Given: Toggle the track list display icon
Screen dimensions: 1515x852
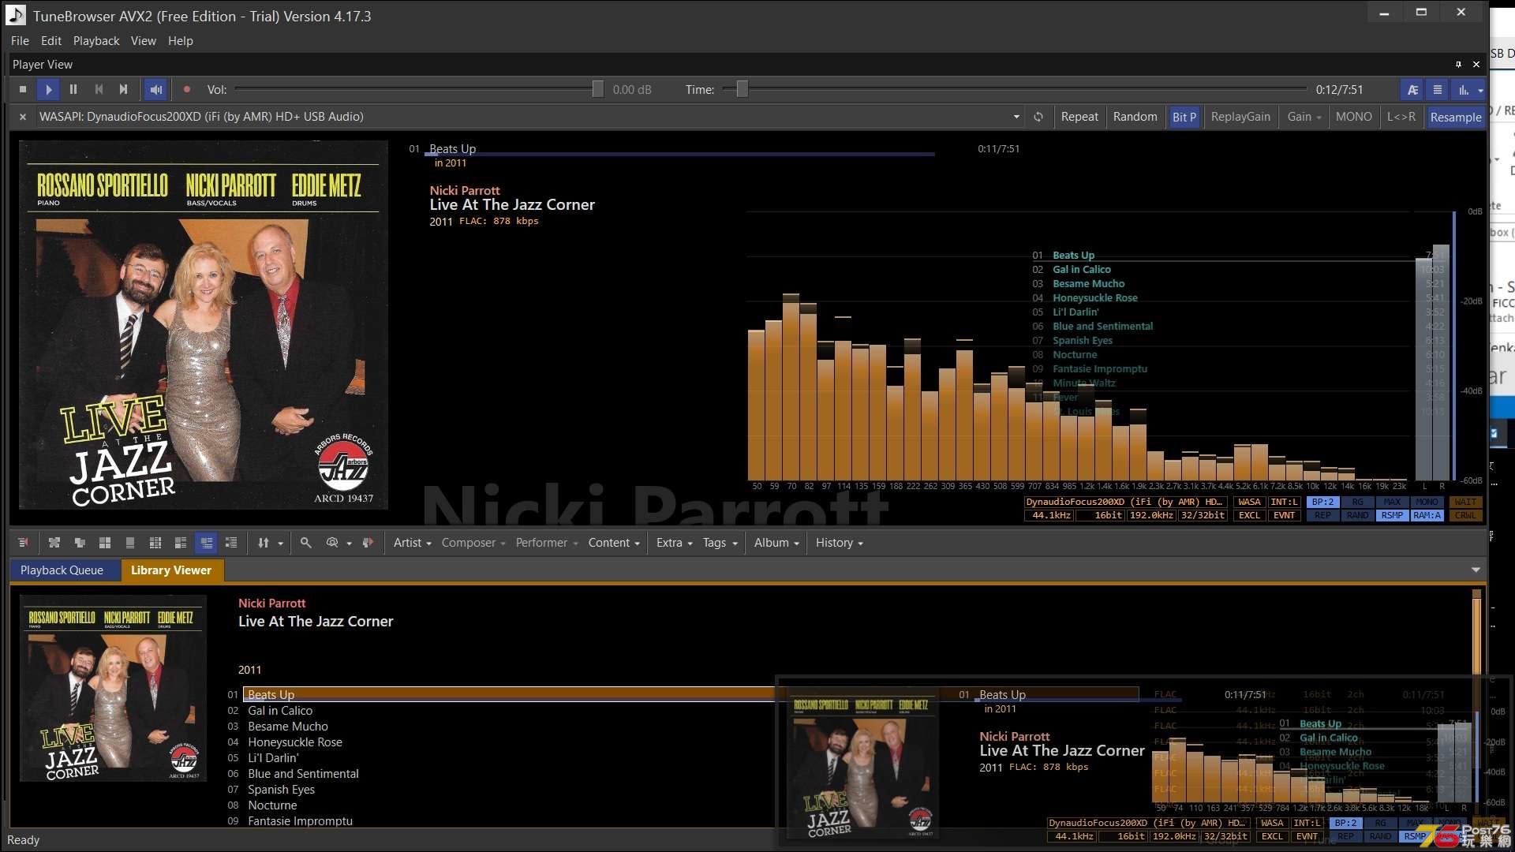Looking at the screenshot, I should (x=1438, y=90).
